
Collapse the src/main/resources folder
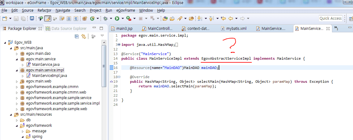click(11, 115)
